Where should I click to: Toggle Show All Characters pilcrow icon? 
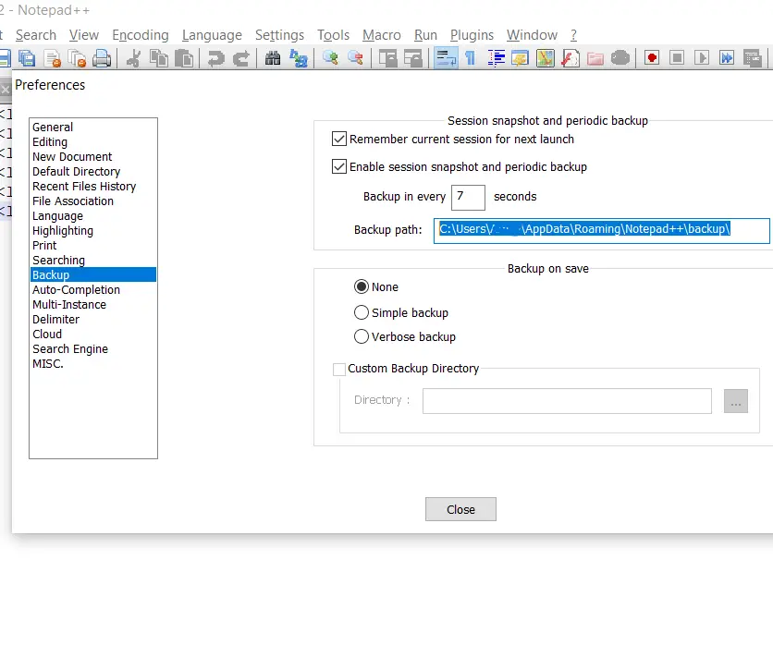click(x=471, y=58)
